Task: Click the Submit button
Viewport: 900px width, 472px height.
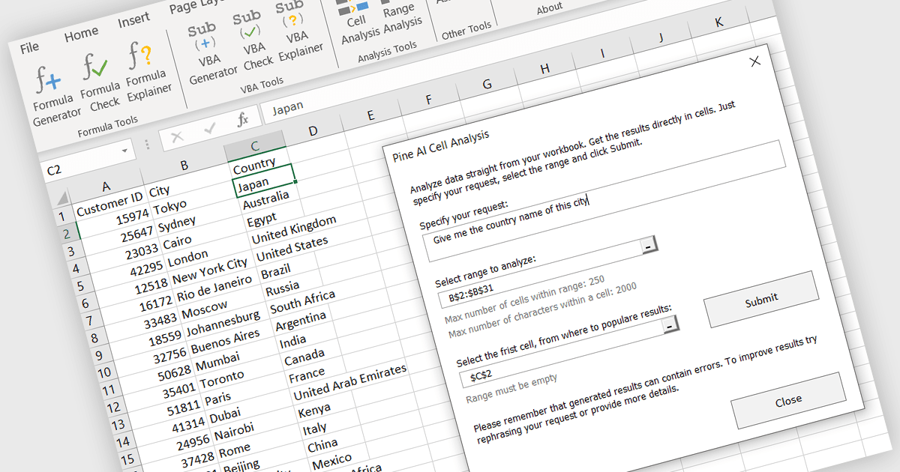Action: pos(761,300)
